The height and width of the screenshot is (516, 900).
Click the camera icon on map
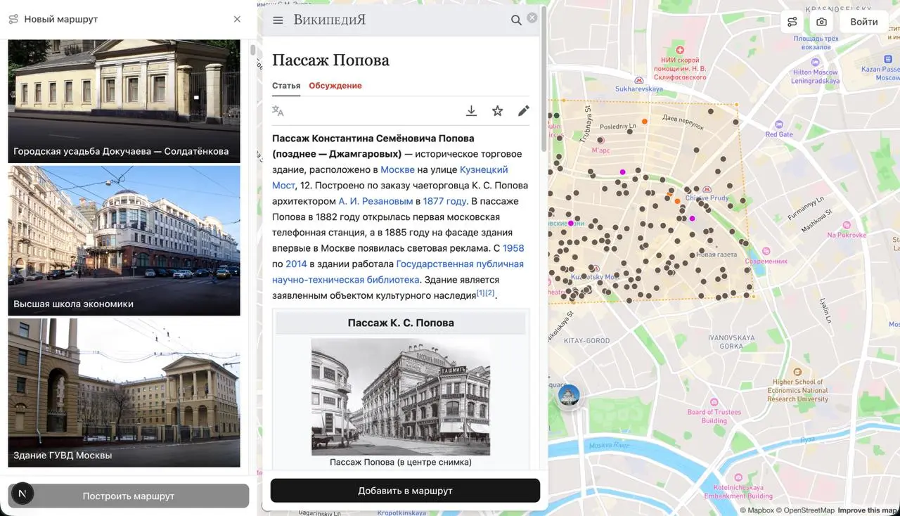[821, 22]
